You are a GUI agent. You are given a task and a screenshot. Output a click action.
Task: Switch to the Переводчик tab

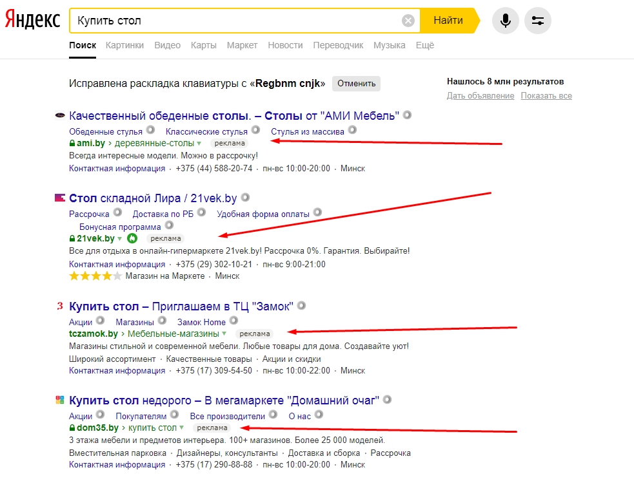[x=338, y=45]
